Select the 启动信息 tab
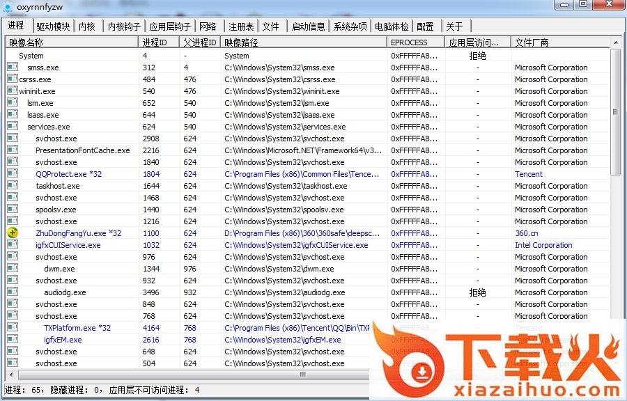Screen dimensions: 627x401 coord(309,26)
